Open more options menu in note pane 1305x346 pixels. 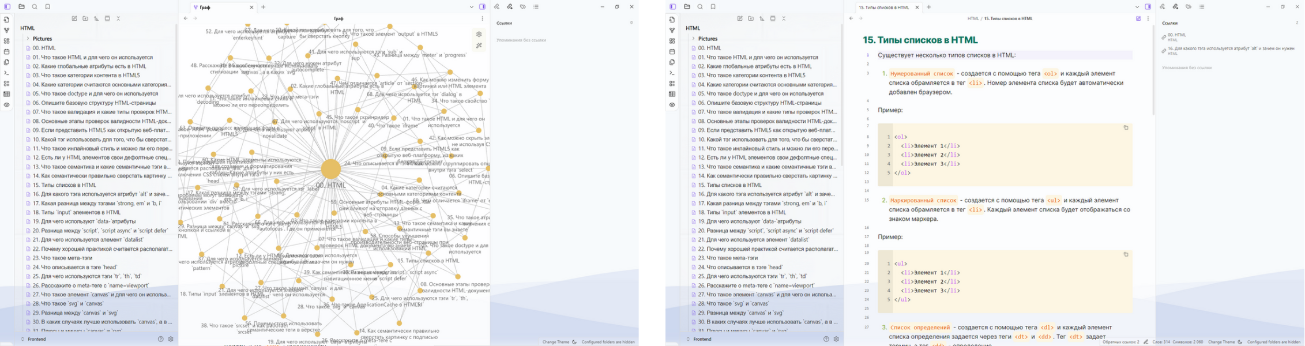tap(1148, 18)
